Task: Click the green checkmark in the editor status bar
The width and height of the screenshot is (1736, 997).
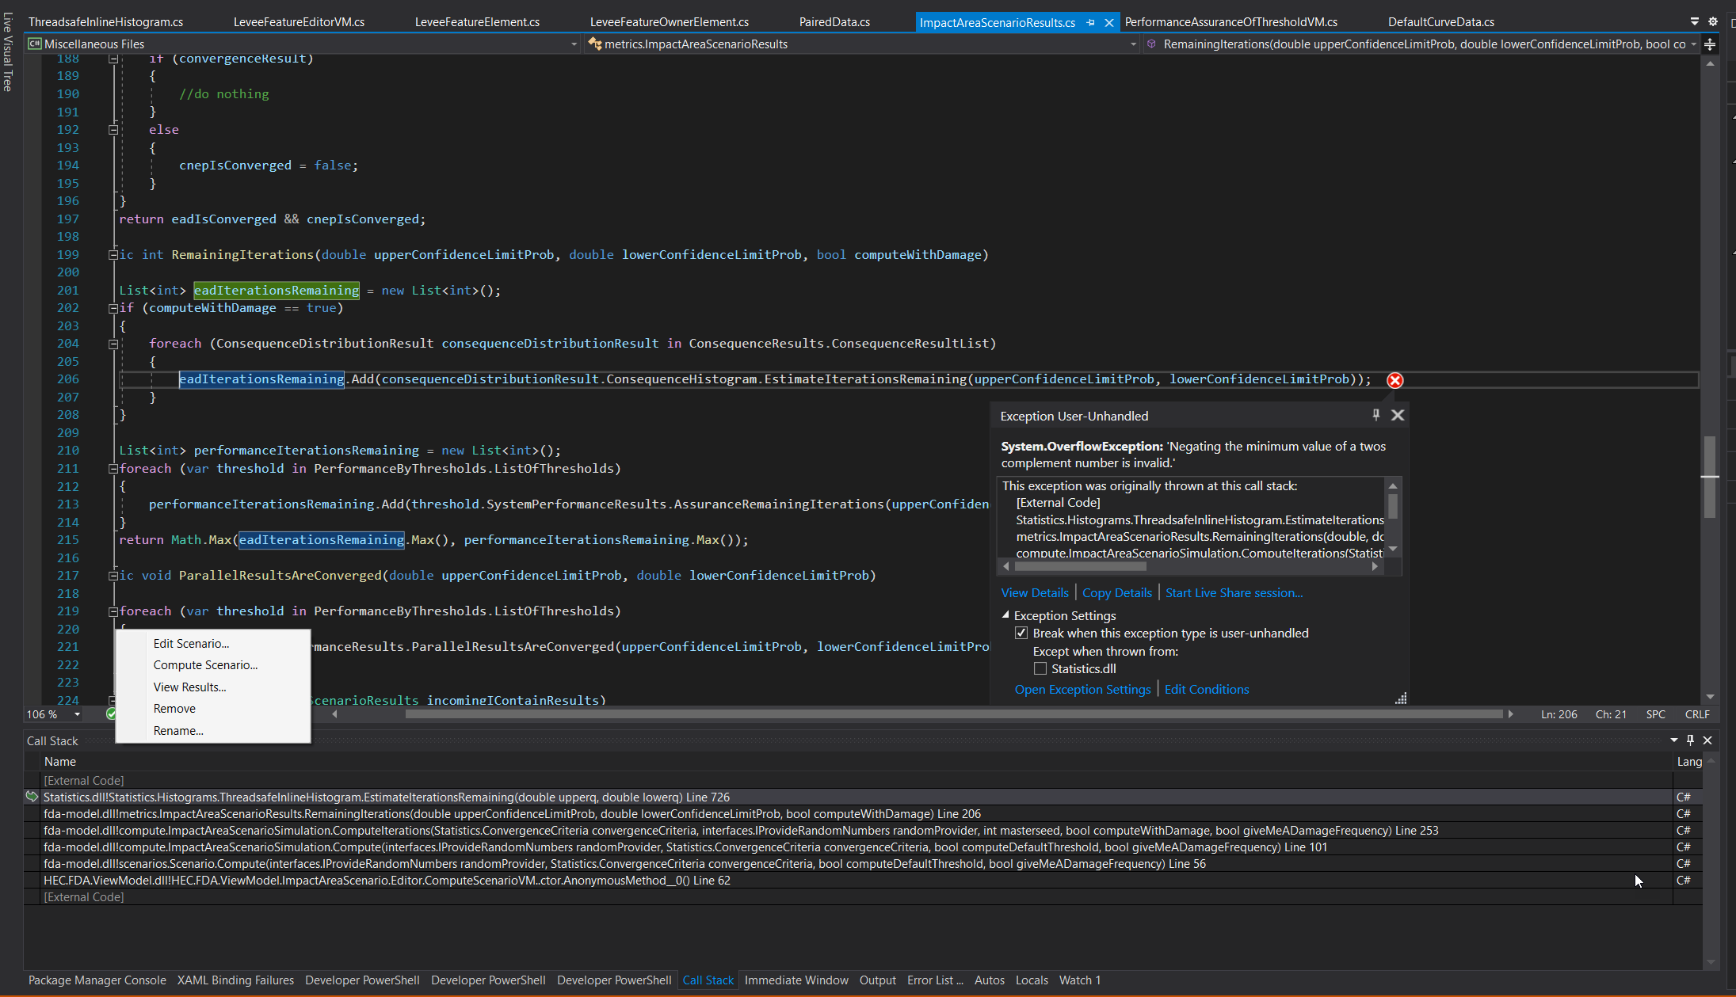Action: 112,714
